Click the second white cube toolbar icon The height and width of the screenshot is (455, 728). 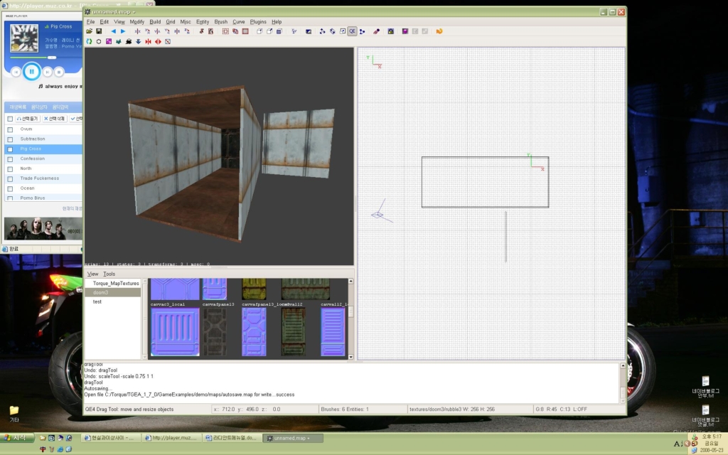269,31
